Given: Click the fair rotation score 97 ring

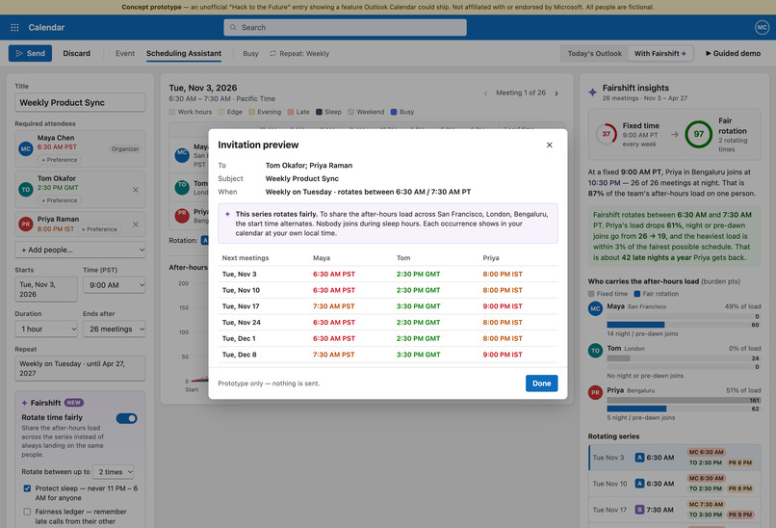Looking at the screenshot, I should (x=698, y=134).
